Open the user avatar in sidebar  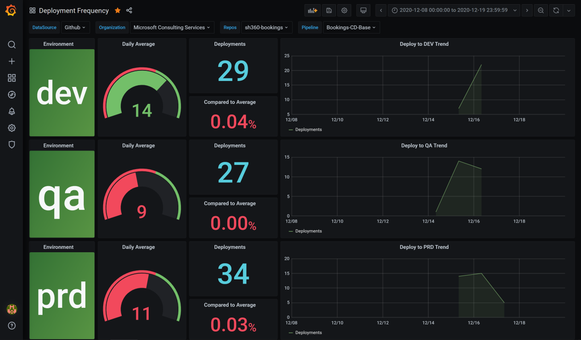12,309
